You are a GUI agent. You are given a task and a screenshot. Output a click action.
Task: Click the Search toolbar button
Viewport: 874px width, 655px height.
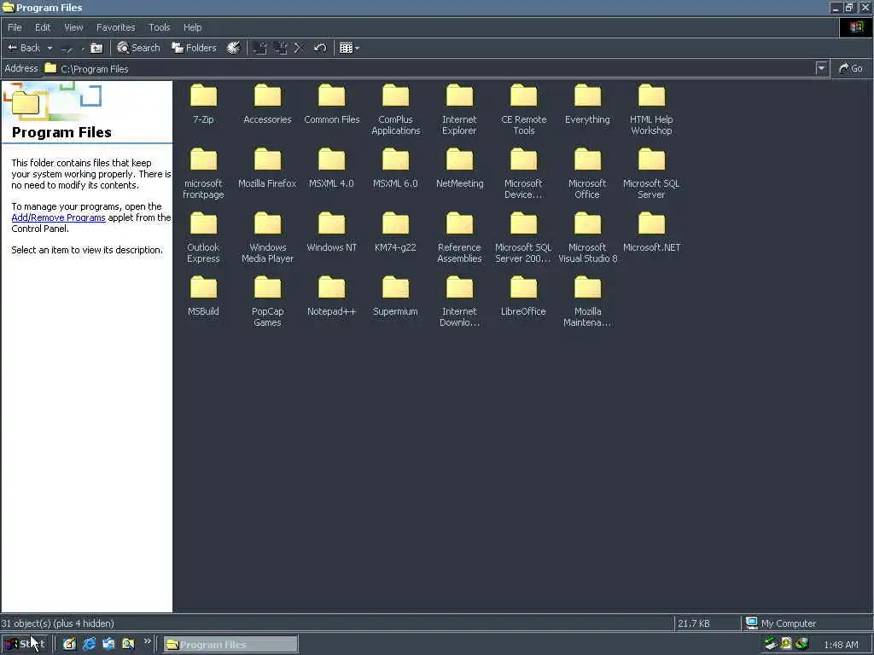[139, 48]
